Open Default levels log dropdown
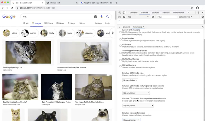 [x=185, y=17]
